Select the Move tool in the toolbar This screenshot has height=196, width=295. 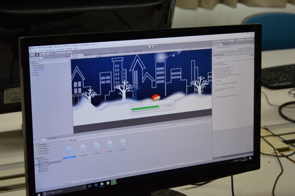[x=37, y=55]
